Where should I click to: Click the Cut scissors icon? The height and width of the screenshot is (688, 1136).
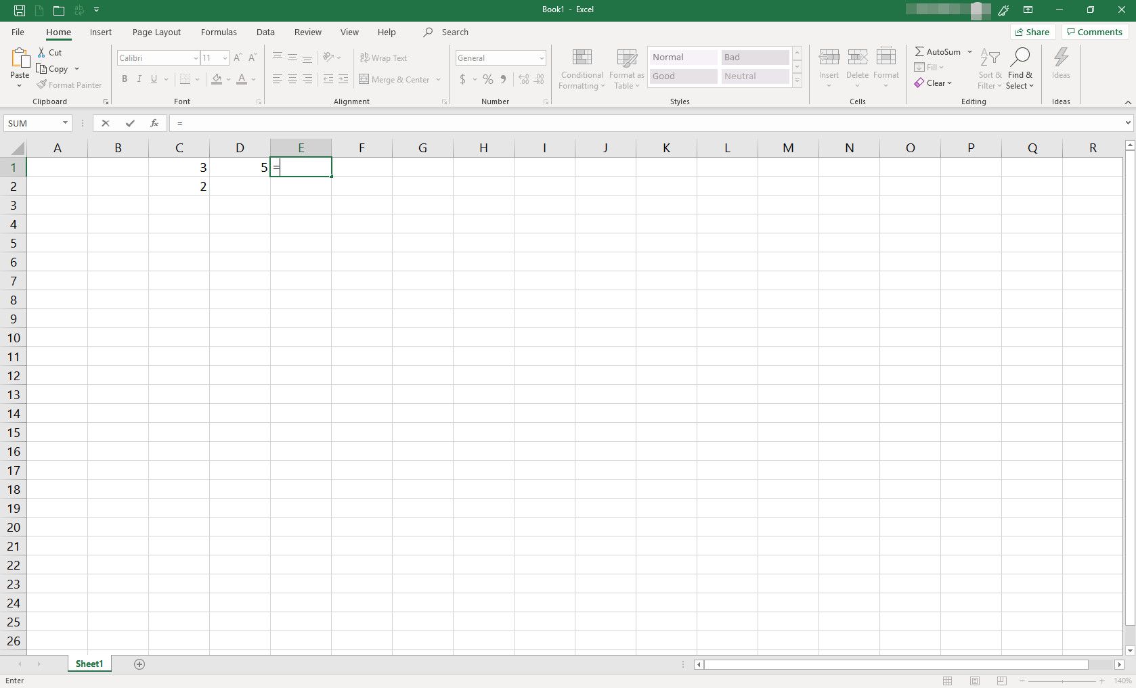click(x=41, y=52)
